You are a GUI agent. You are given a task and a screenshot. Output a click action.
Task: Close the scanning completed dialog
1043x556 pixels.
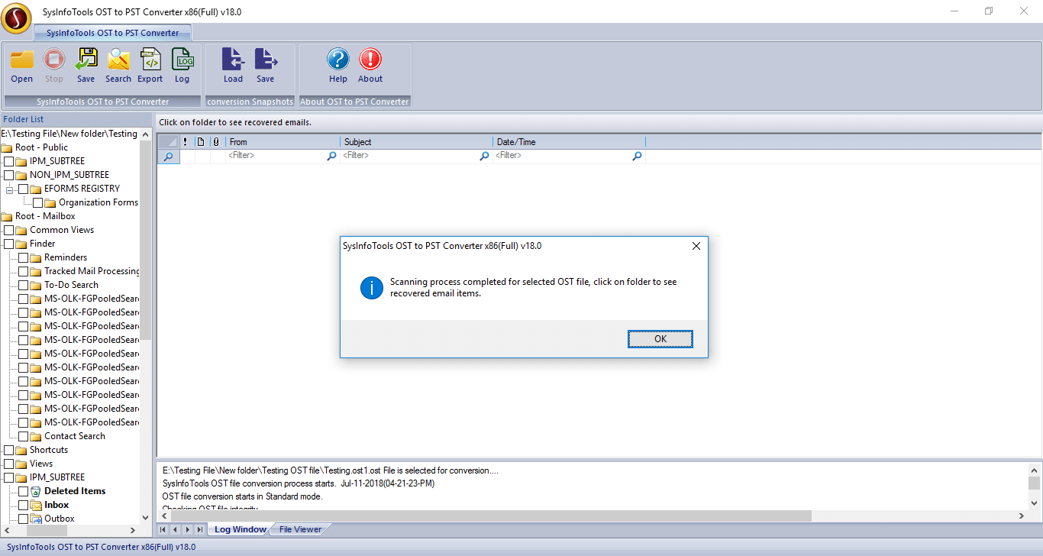coord(696,246)
